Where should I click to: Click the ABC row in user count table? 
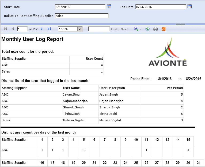[52, 65]
